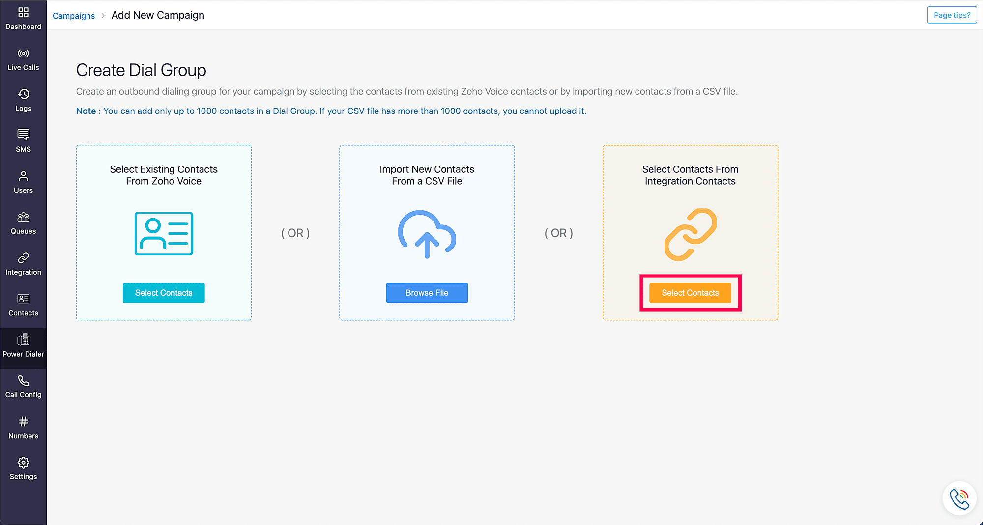Click the orange integration link icon
Screen dimensions: 983x525
pyautogui.click(x=690, y=234)
